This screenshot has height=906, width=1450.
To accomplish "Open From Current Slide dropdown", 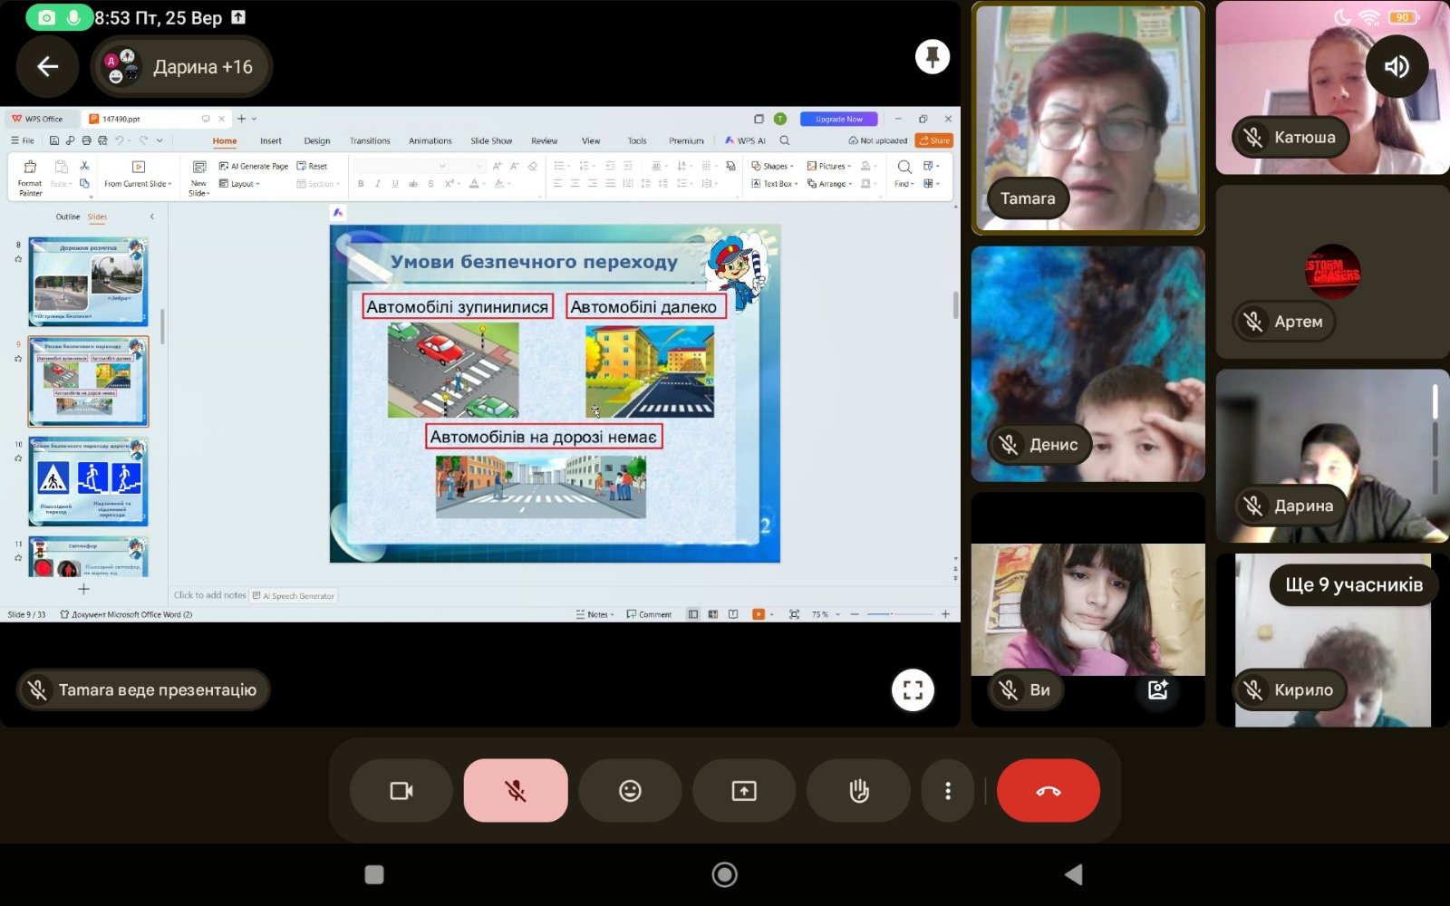I will (138, 176).
